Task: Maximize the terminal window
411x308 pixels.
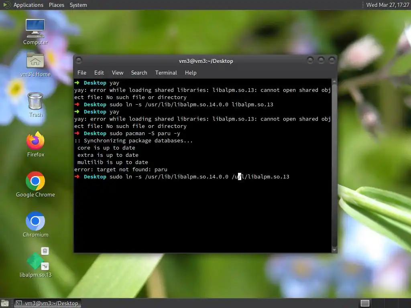Action: click(x=321, y=61)
